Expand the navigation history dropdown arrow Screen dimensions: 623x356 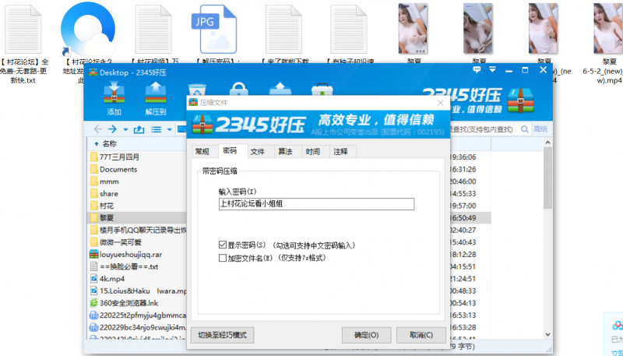click(x=125, y=129)
